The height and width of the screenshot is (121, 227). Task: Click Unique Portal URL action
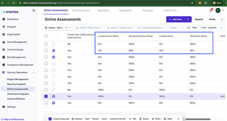click(x=118, y=119)
